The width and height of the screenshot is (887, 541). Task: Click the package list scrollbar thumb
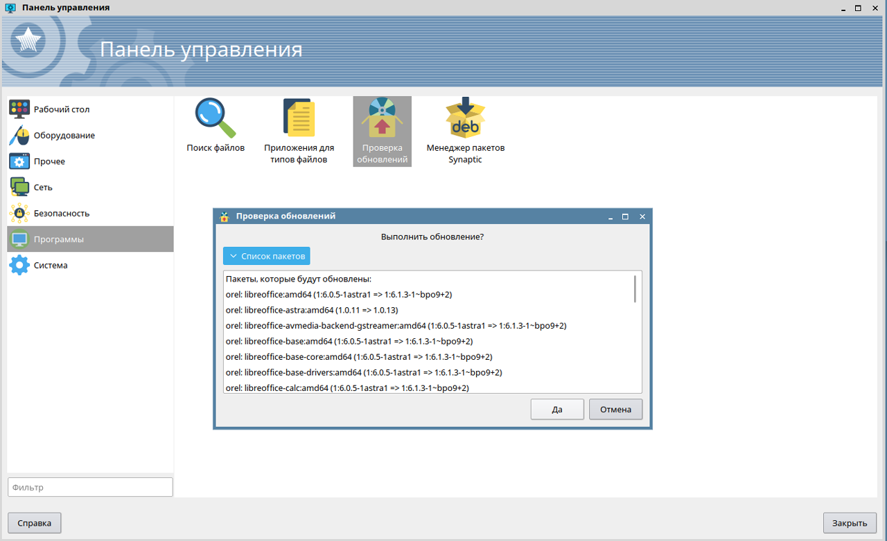coord(635,288)
